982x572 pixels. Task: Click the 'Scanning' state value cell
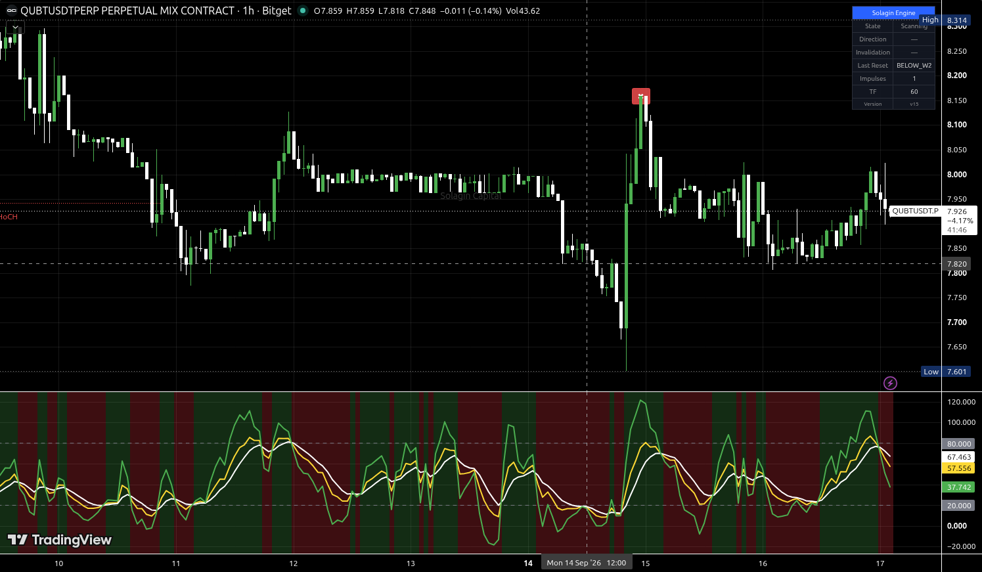click(x=914, y=26)
